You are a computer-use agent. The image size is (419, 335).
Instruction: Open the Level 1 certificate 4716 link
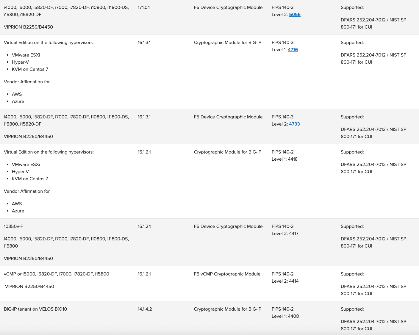[x=293, y=50]
